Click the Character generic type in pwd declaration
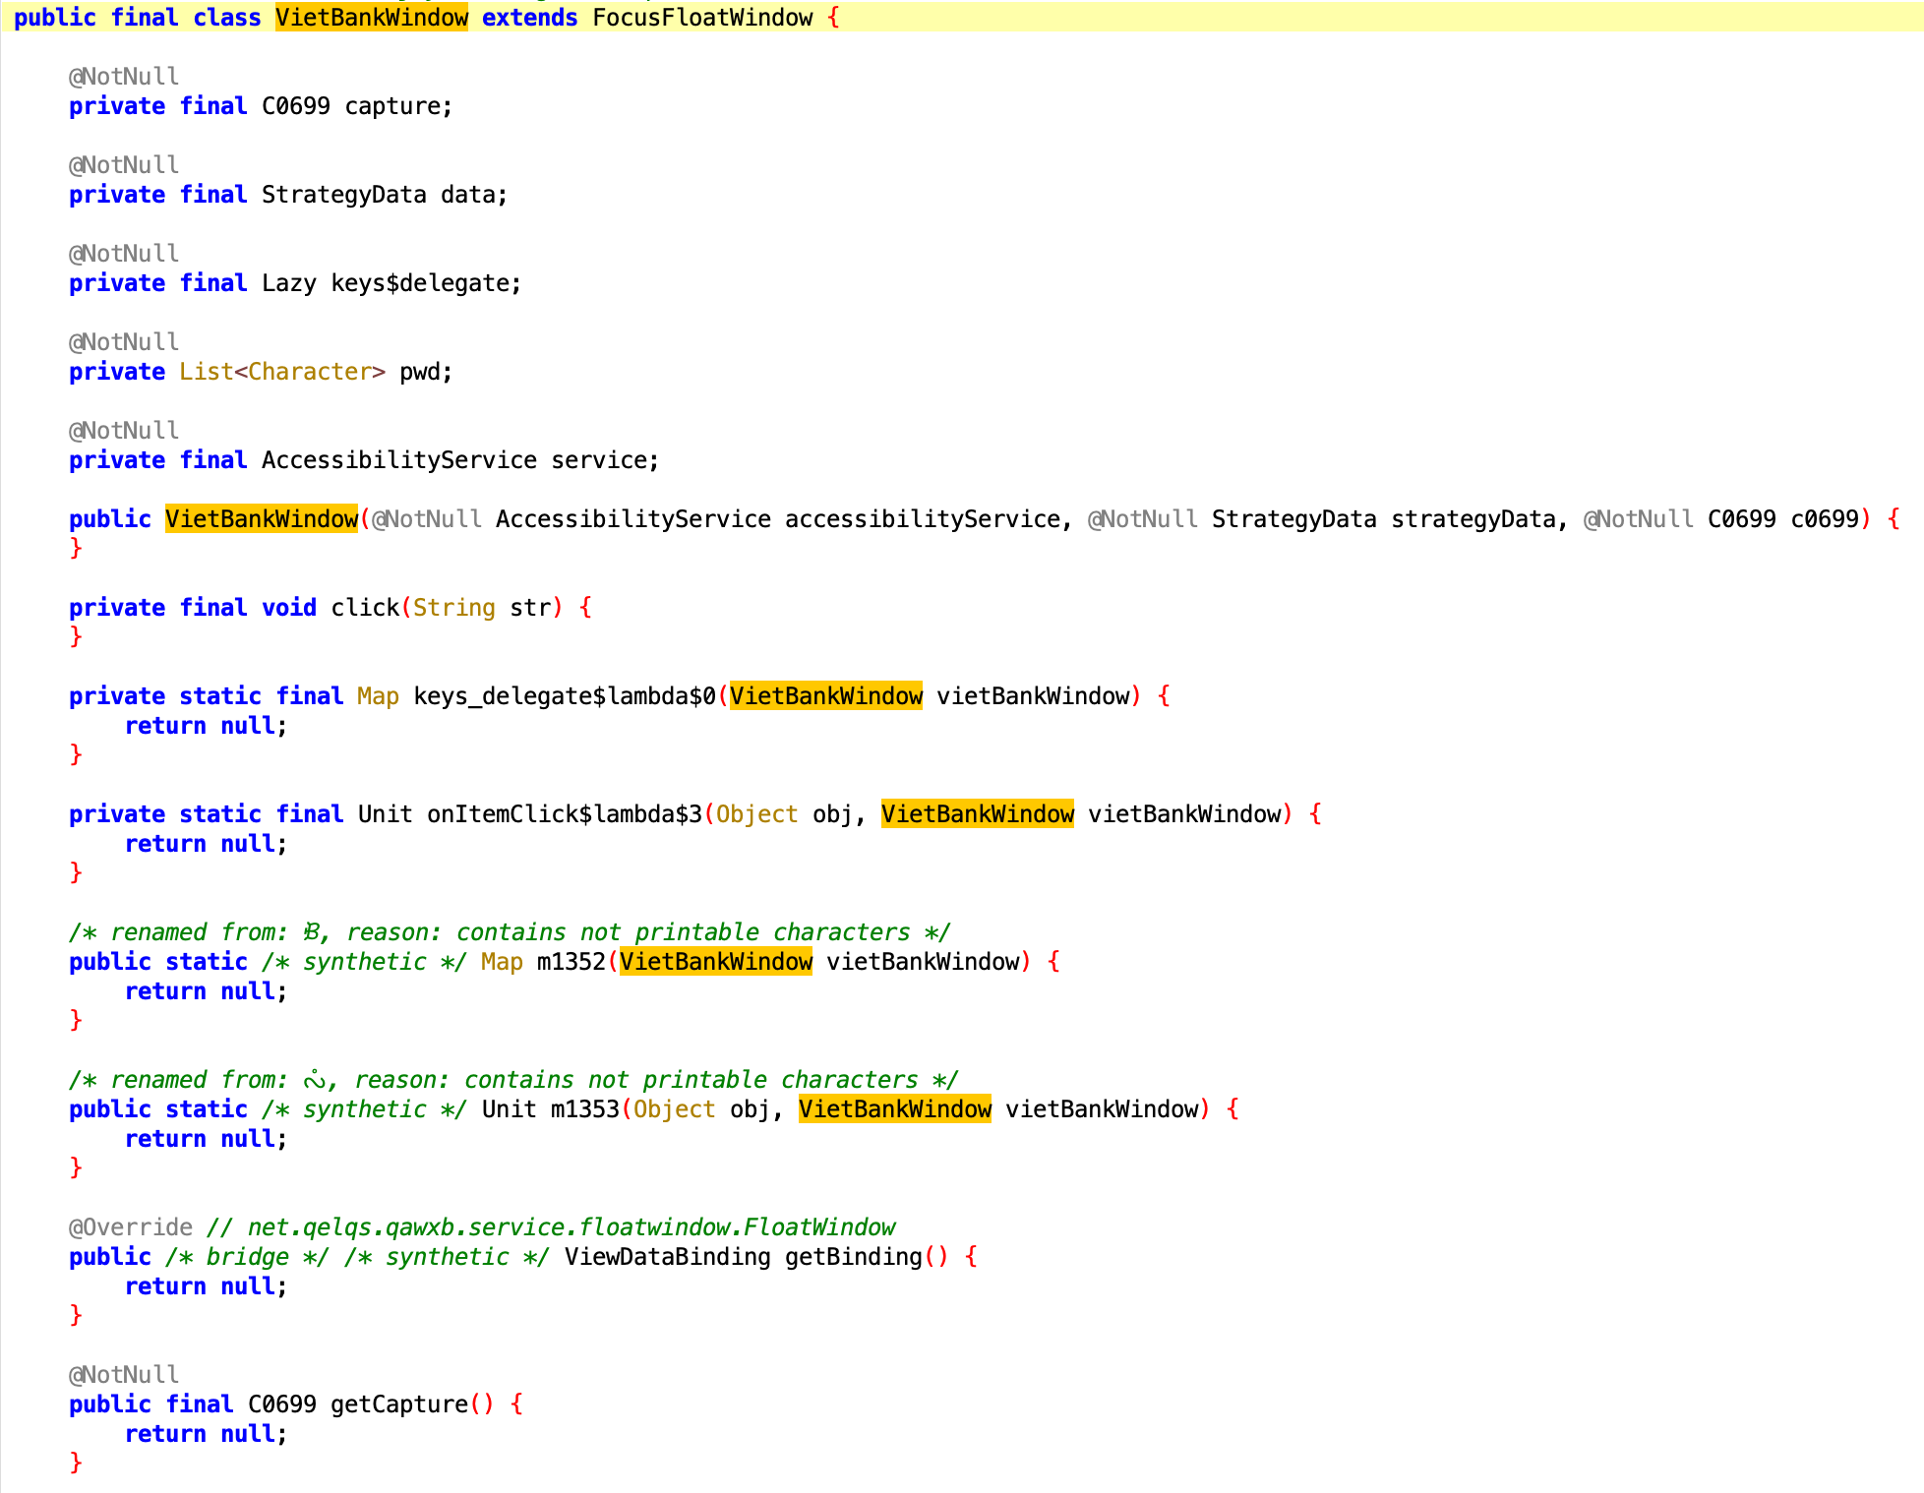The width and height of the screenshot is (1924, 1493). (309, 372)
